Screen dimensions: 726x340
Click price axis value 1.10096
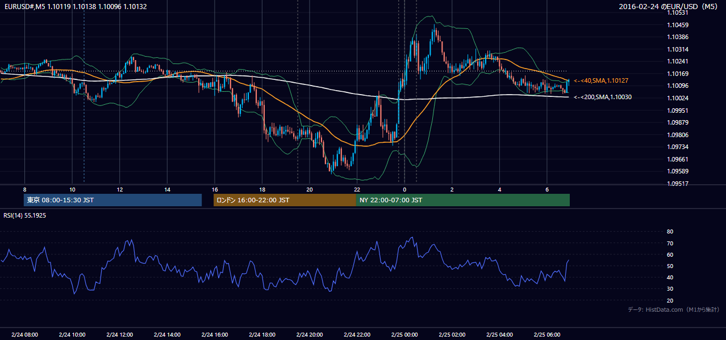(677, 86)
